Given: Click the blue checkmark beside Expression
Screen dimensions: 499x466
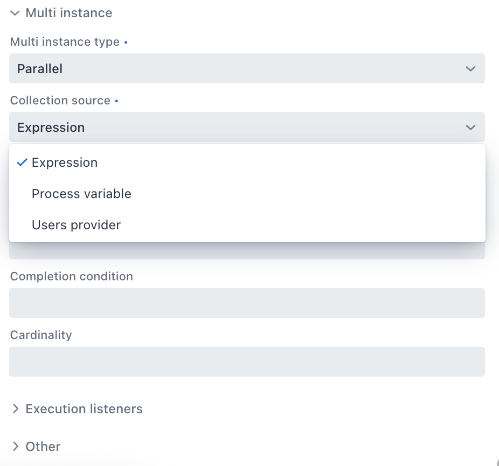Looking at the screenshot, I should pos(22,162).
